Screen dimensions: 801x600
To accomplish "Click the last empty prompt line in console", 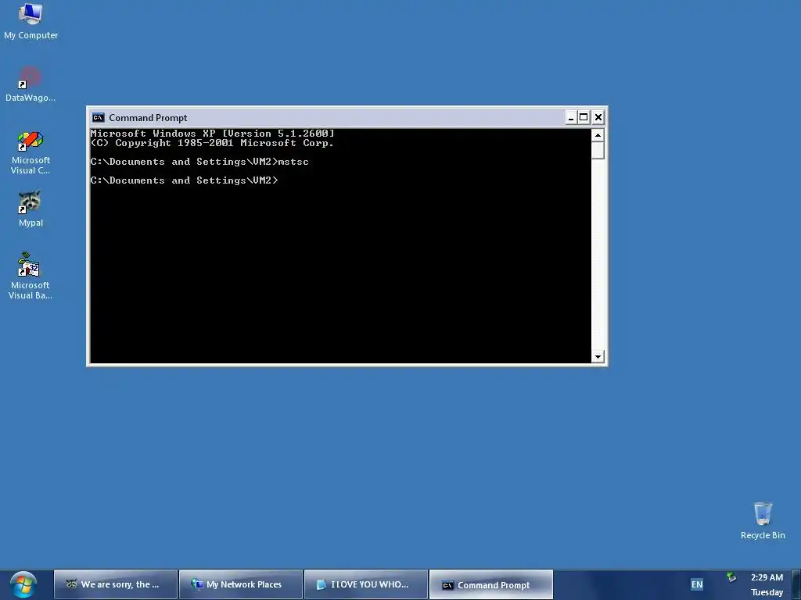I will 184,180.
